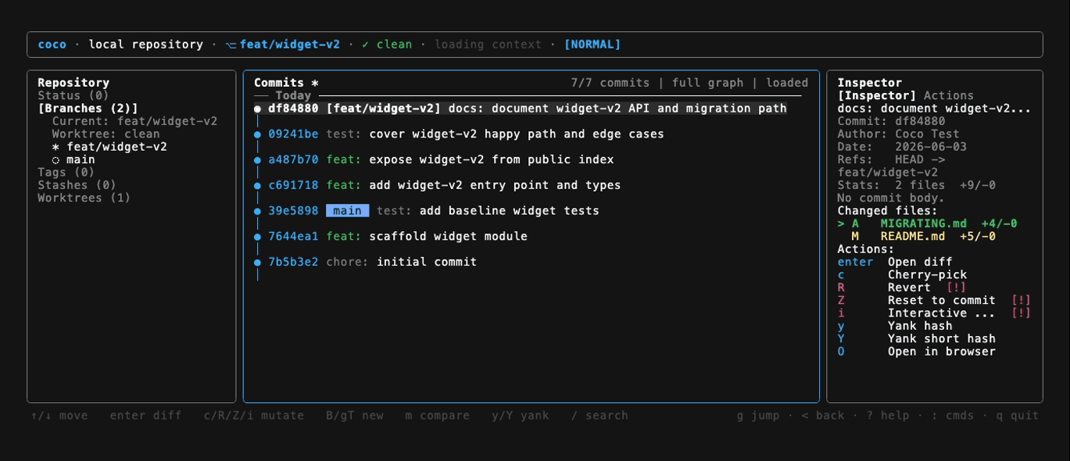Select commit 39e5898 baseline widget tests

click(x=427, y=211)
